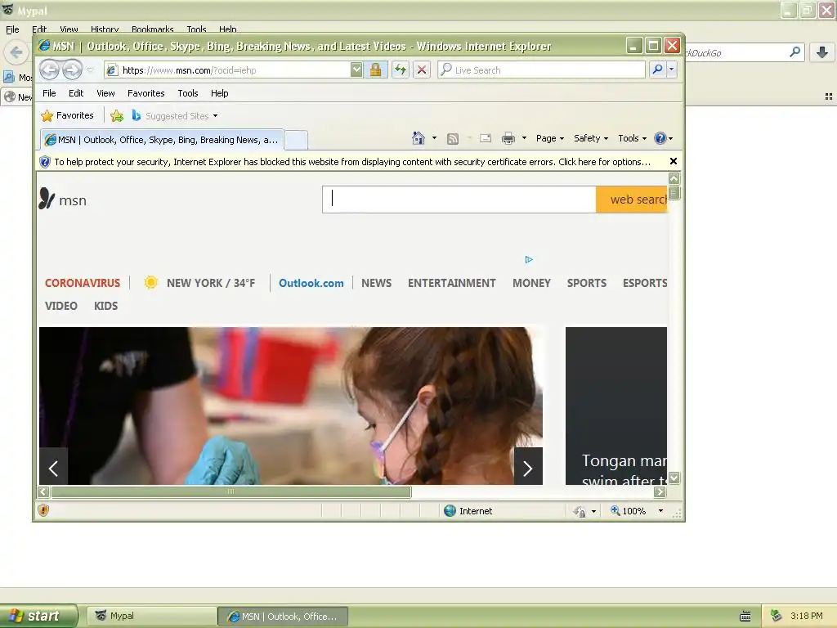The image size is (837, 628).
Task: Click the horizontal scrollbar thumb
Action: [x=231, y=491]
